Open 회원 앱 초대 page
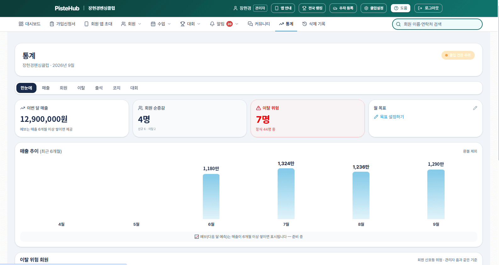 point(98,24)
